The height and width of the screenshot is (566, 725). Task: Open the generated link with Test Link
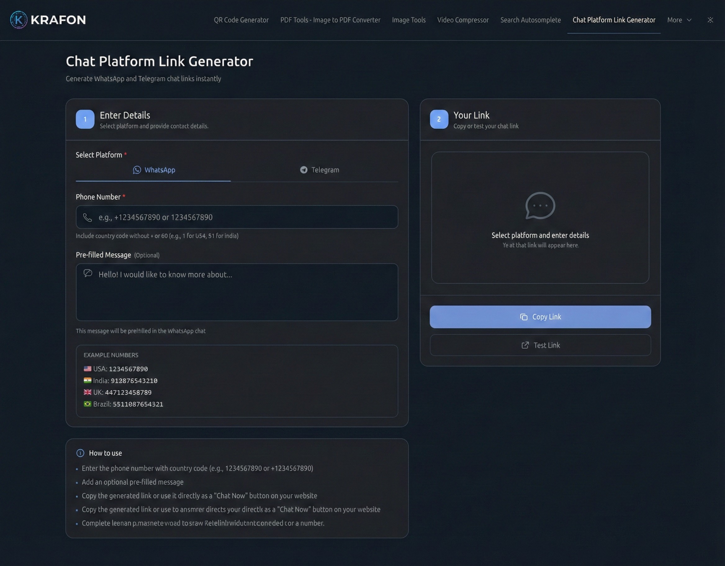pos(540,345)
